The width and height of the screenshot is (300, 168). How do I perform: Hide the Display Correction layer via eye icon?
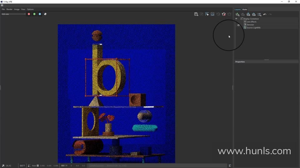[236, 19]
